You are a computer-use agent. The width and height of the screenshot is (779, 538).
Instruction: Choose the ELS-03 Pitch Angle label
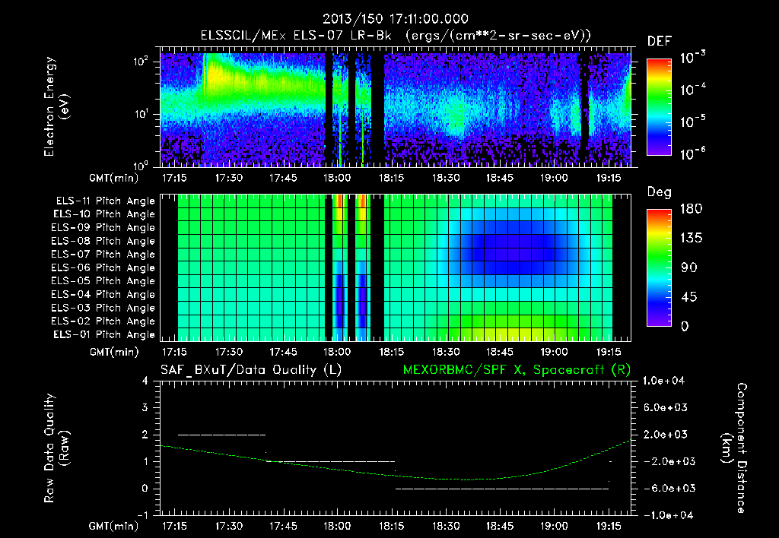tap(103, 309)
